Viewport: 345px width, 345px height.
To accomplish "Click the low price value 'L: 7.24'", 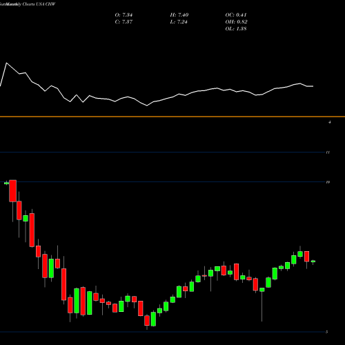I will pos(179,22).
